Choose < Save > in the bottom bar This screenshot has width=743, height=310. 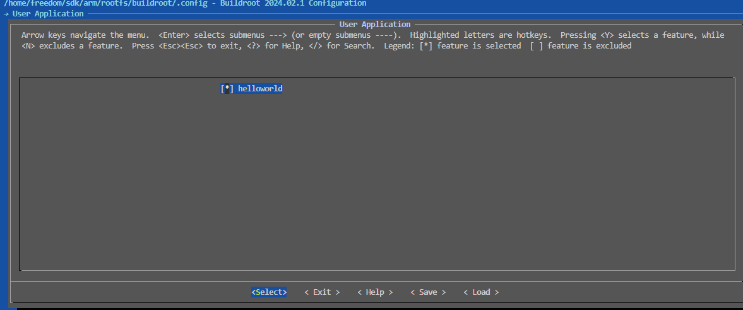[x=428, y=292]
